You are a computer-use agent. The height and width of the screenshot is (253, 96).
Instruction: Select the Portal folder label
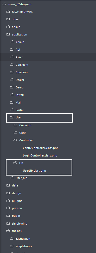(20, 110)
